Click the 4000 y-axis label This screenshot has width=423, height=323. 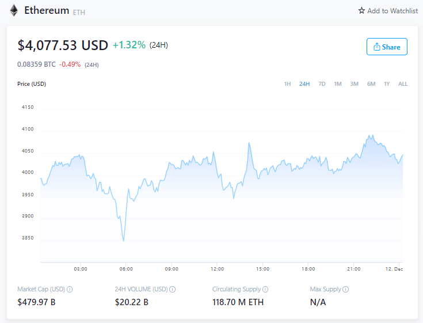tap(28, 172)
